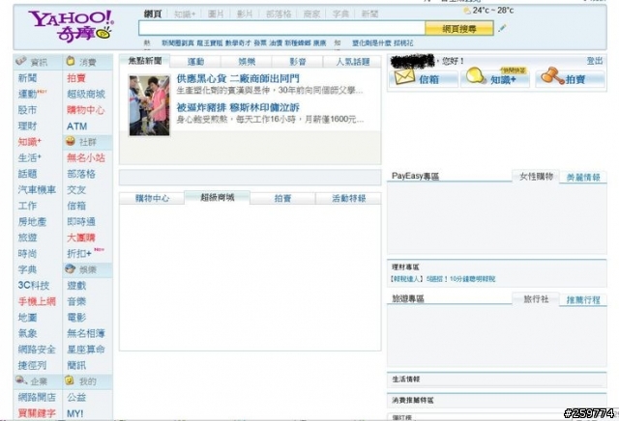
Task: Click the 我的 section header icon
Action: coord(70,380)
